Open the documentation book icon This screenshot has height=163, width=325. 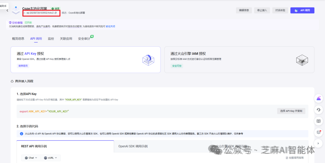[319, 121]
